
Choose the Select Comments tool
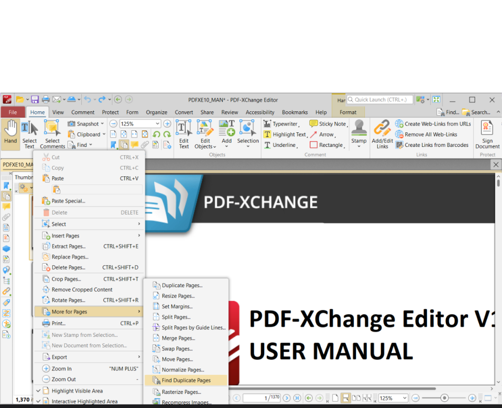(53, 134)
